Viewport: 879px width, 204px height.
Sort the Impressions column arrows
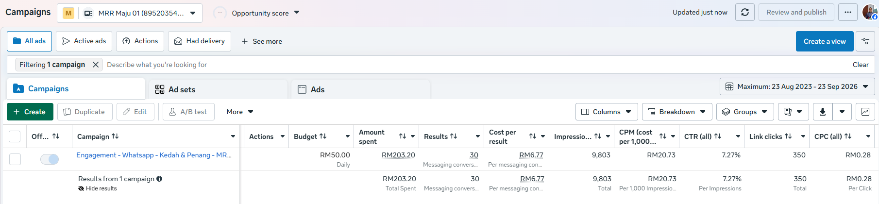[598, 136]
